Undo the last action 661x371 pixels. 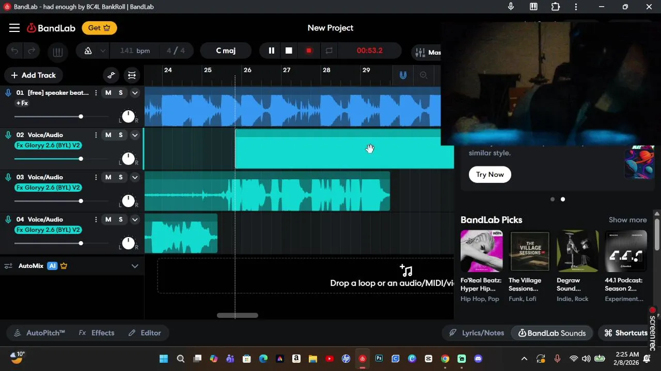[14, 51]
